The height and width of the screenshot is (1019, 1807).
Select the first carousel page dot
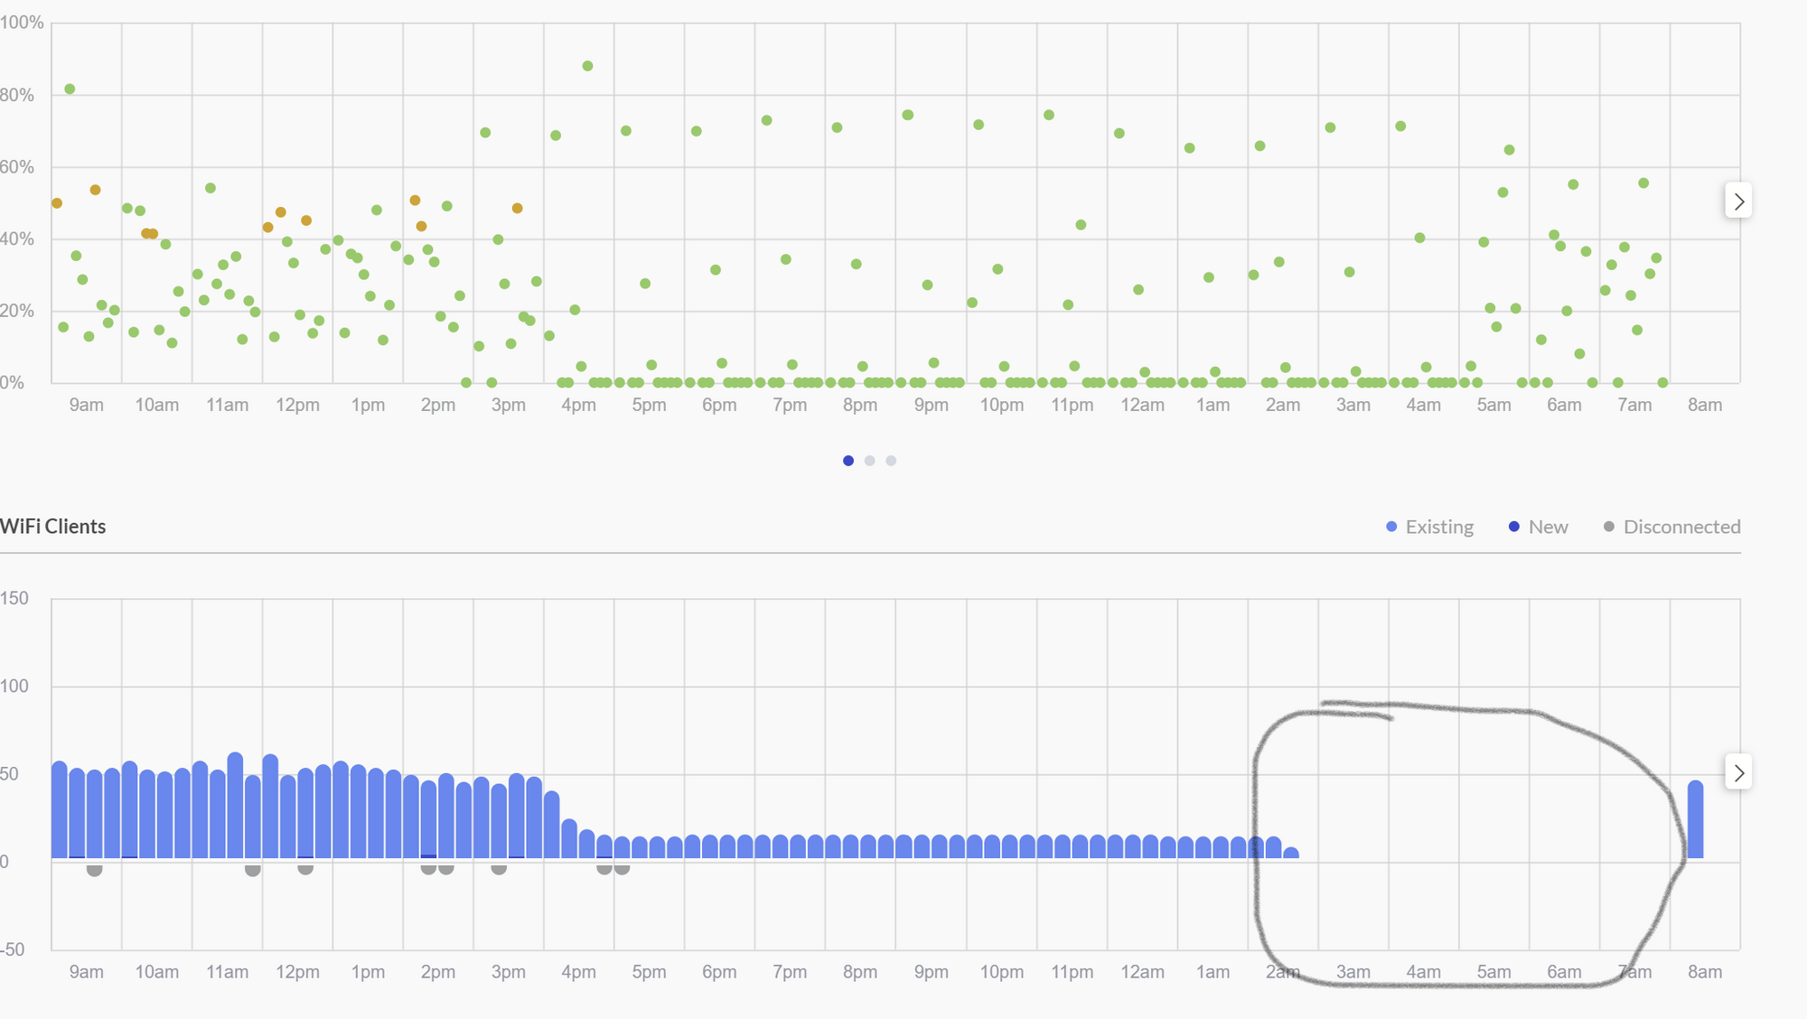(x=848, y=461)
